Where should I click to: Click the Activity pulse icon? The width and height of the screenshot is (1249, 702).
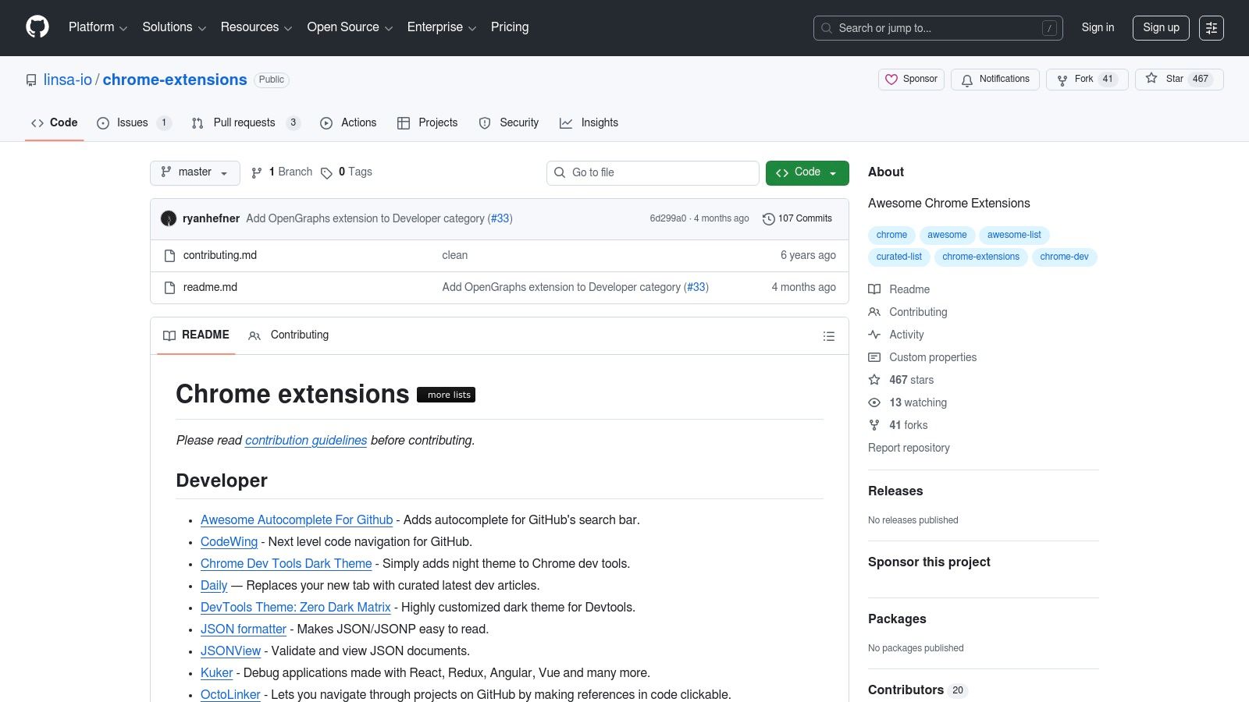point(874,335)
